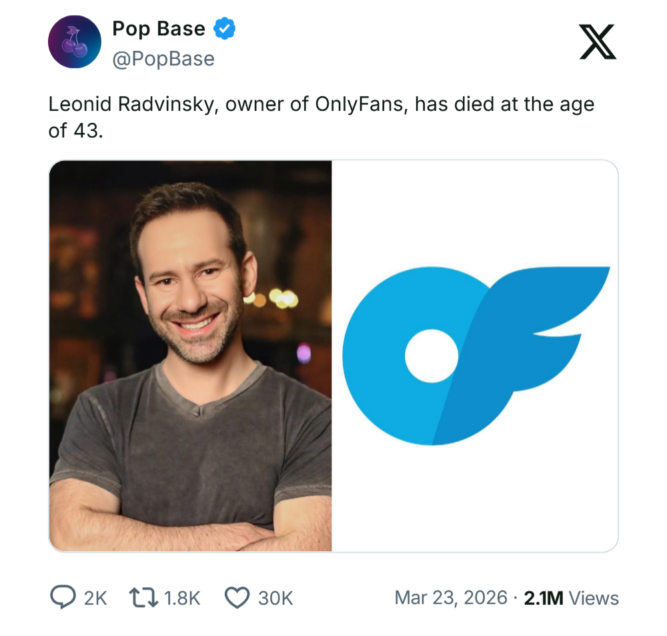Click the word Views beside 2.1M
The height and width of the screenshot is (636, 667).
pyautogui.click(x=594, y=598)
